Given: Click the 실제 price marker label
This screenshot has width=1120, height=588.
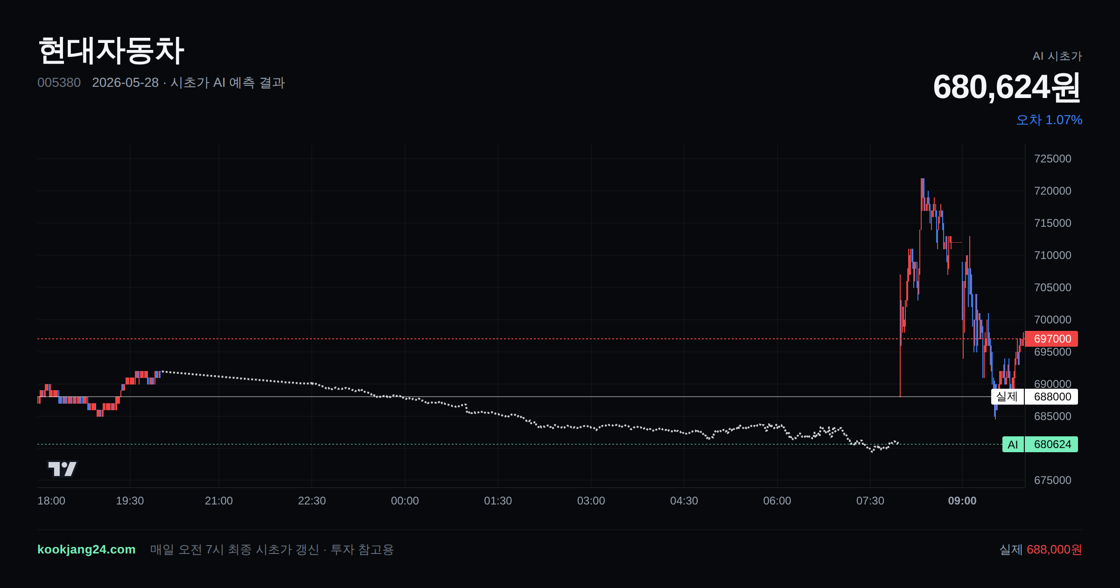Looking at the screenshot, I should [x=1007, y=397].
